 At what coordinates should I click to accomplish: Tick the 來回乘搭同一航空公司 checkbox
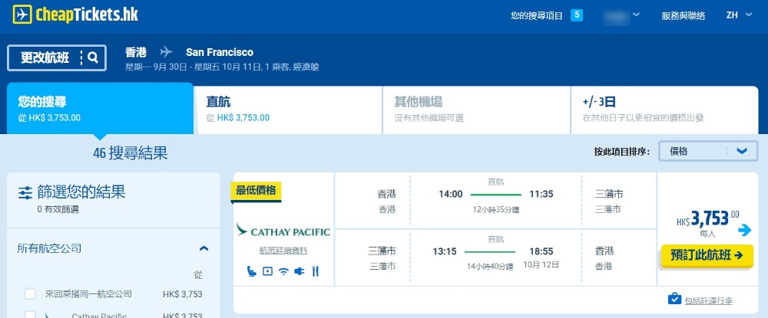pos(30,293)
